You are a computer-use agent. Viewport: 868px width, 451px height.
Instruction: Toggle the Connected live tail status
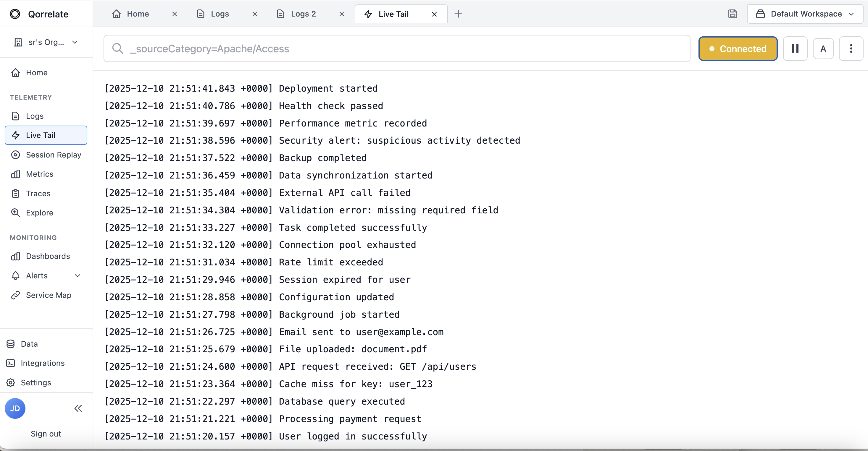[x=738, y=48]
